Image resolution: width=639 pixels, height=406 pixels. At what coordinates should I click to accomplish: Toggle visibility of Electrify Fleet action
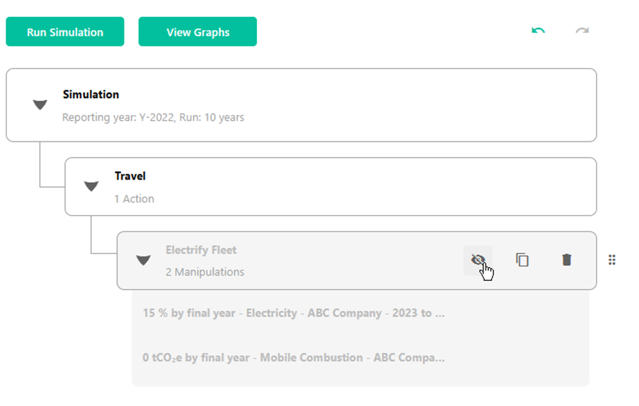(478, 260)
